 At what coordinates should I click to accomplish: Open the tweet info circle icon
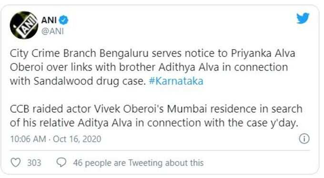pos(304,138)
